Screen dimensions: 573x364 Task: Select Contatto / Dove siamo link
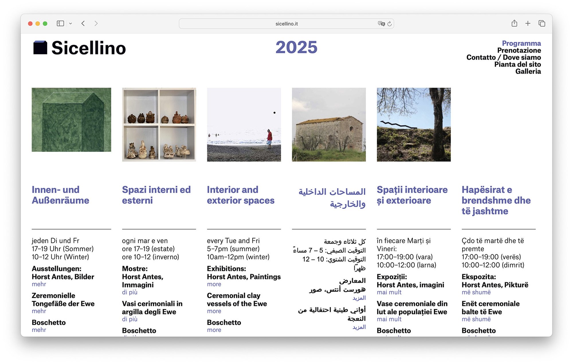pyautogui.click(x=503, y=57)
